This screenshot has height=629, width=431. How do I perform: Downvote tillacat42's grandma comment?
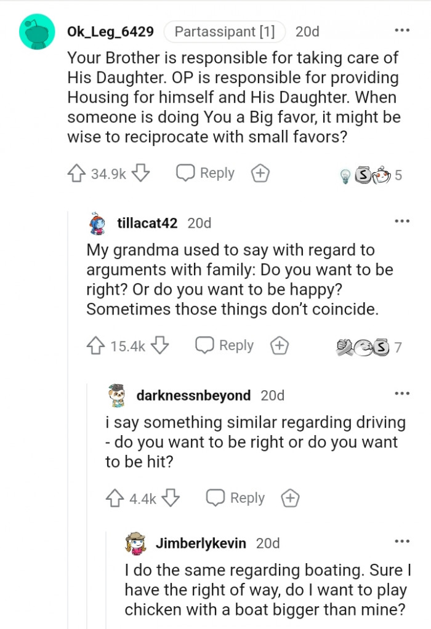160,346
